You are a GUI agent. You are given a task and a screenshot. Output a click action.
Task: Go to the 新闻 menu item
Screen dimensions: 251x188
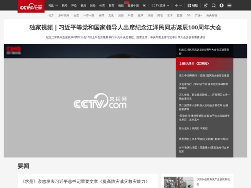(x=64, y=6)
